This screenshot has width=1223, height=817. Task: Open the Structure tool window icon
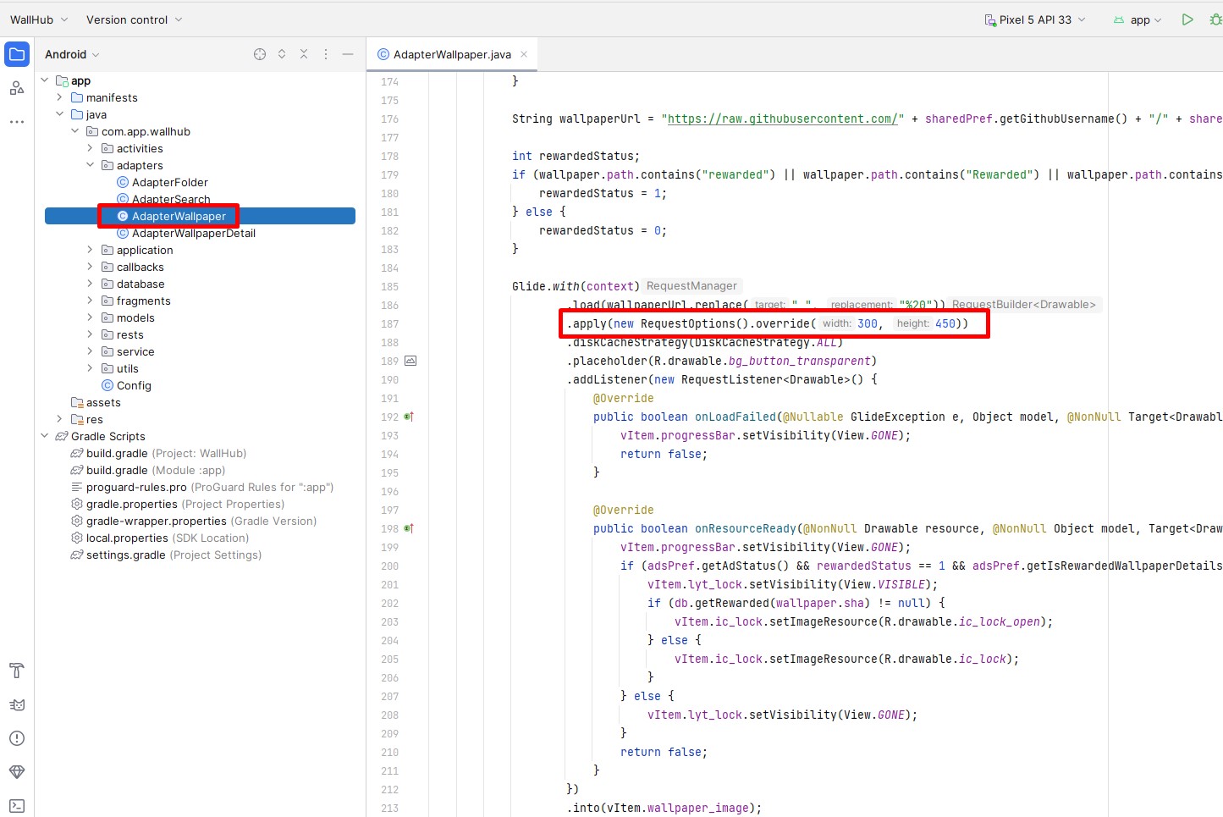point(17,88)
